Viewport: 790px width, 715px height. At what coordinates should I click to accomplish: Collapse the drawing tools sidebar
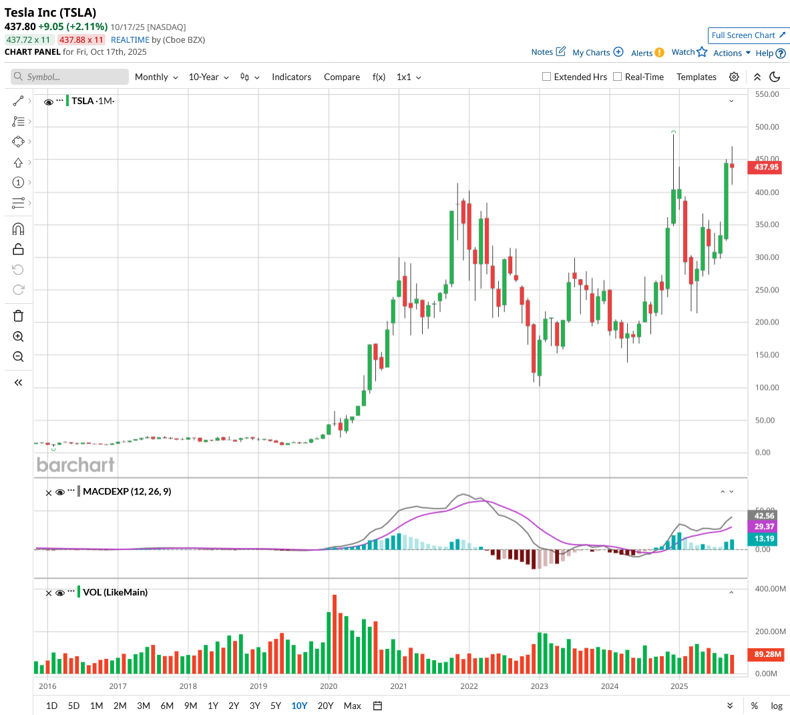click(x=18, y=383)
